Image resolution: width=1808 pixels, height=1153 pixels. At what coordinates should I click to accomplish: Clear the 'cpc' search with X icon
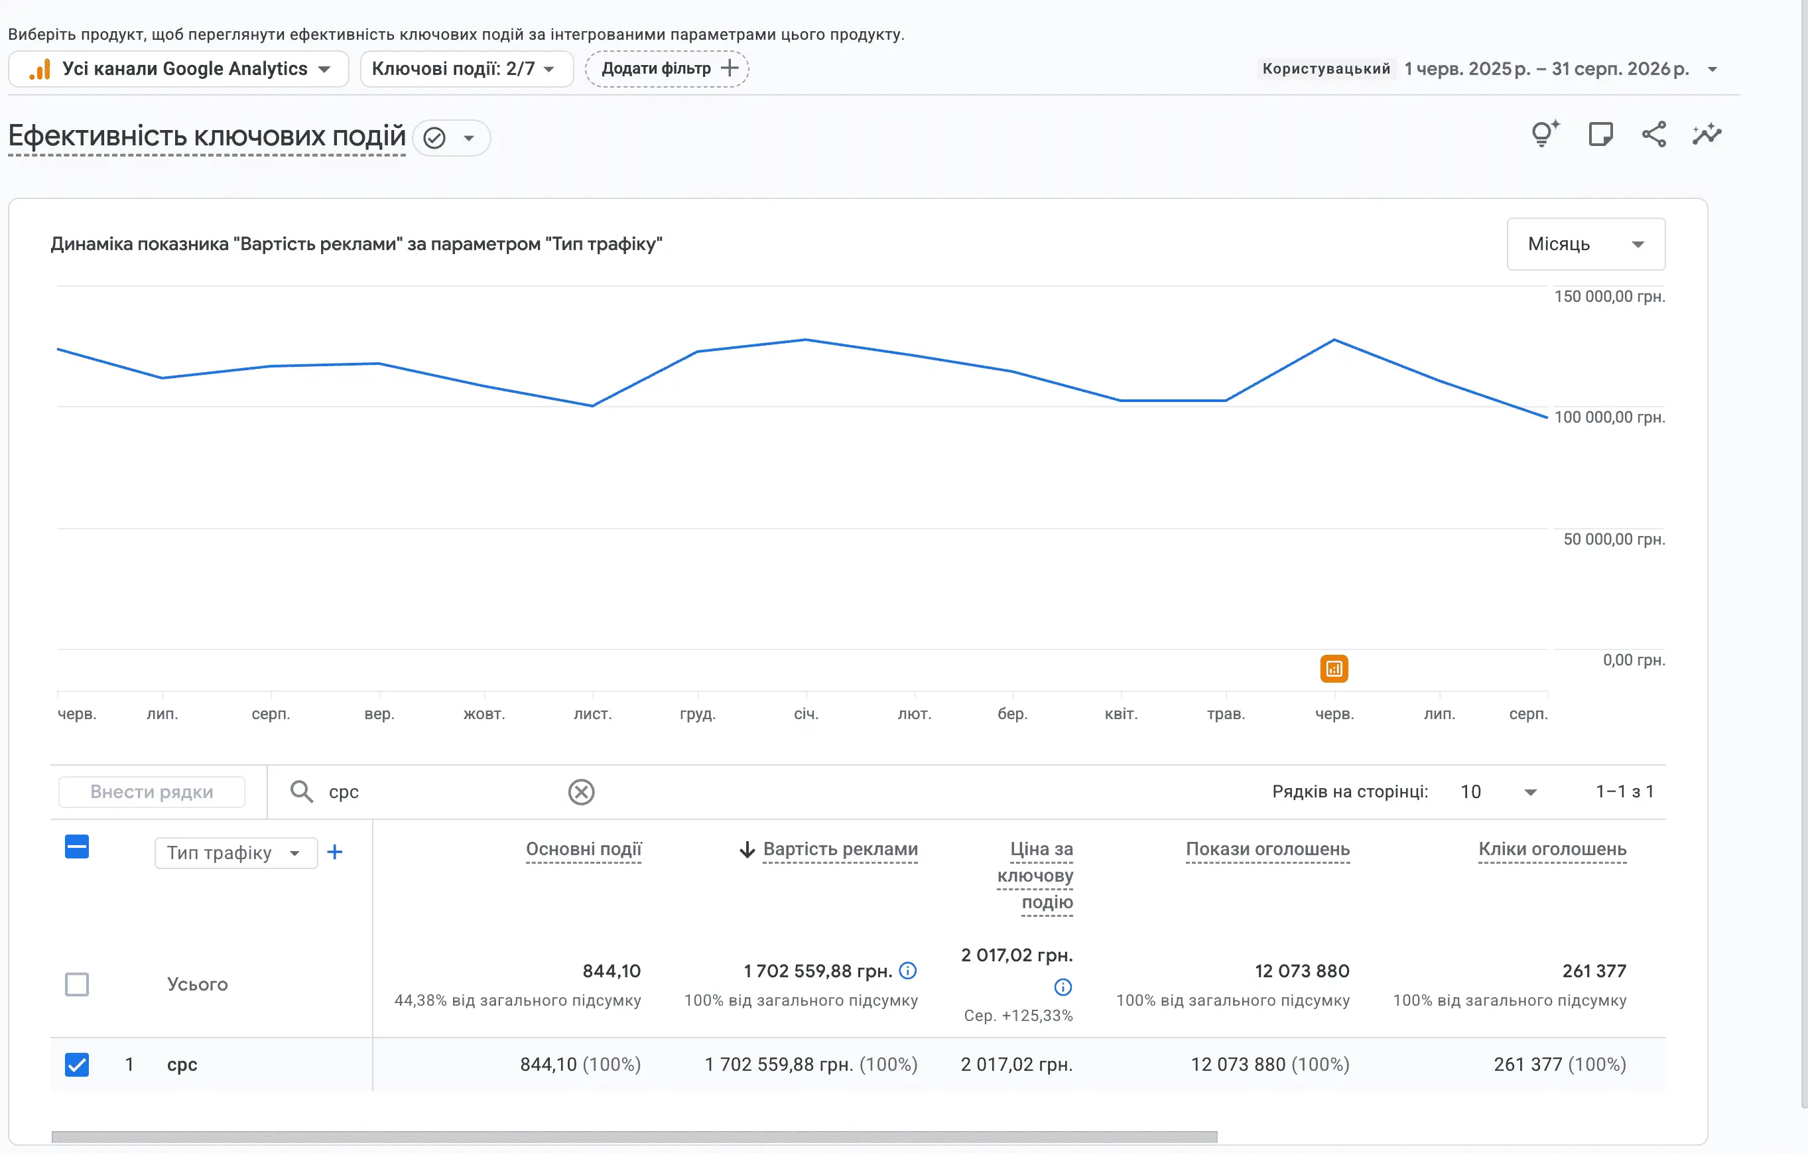click(x=581, y=791)
